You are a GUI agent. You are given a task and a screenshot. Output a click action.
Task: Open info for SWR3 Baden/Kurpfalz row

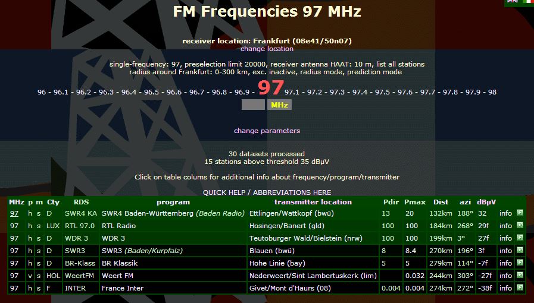click(x=506, y=251)
